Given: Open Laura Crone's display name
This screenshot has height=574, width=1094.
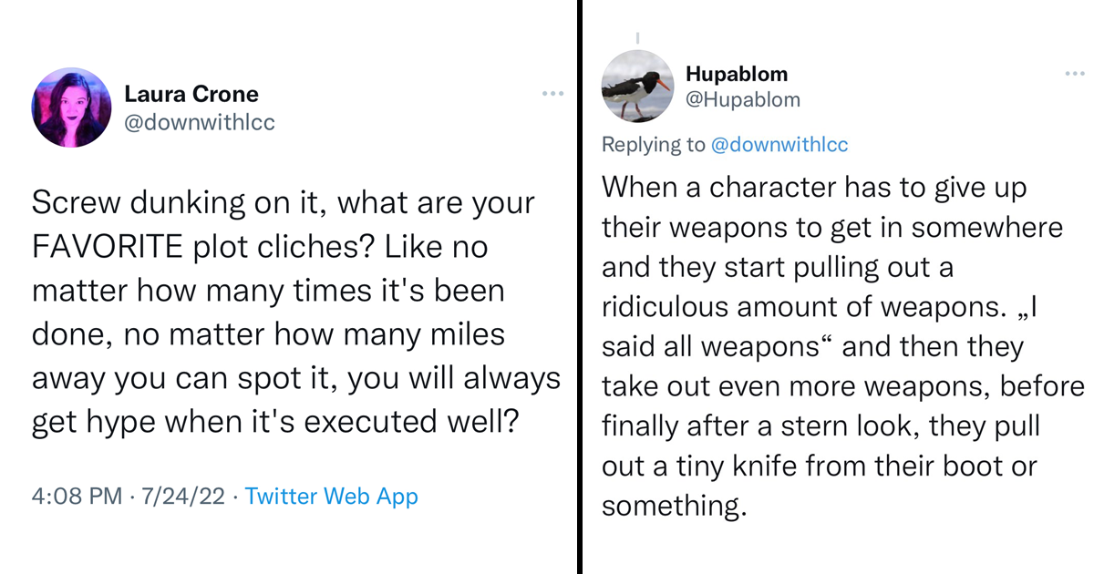Looking at the screenshot, I should [191, 93].
